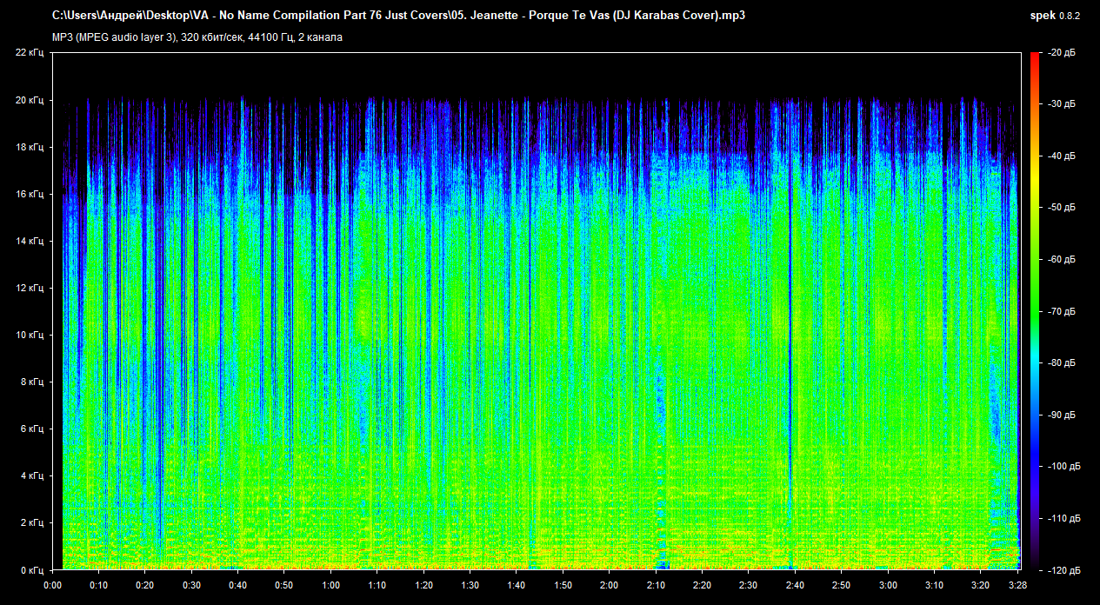This screenshot has height=605, width=1100.
Task: Click the "0:00" time axis label
Action: [x=52, y=585]
